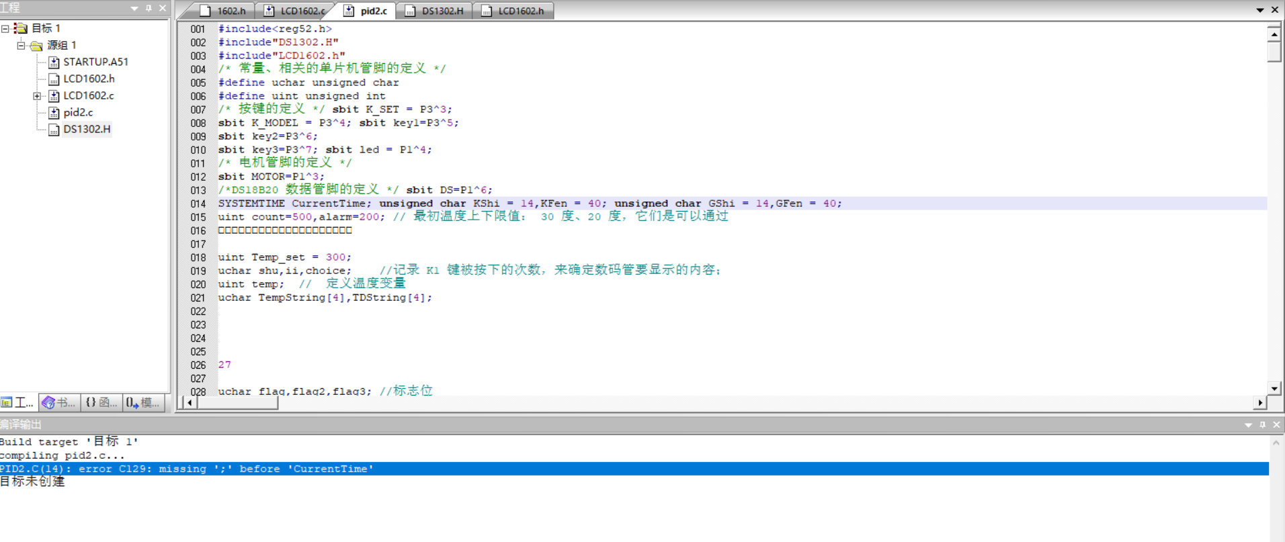Click the horizontal scrollbar thumb in editor
The image size is (1285, 542).
click(x=238, y=403)
